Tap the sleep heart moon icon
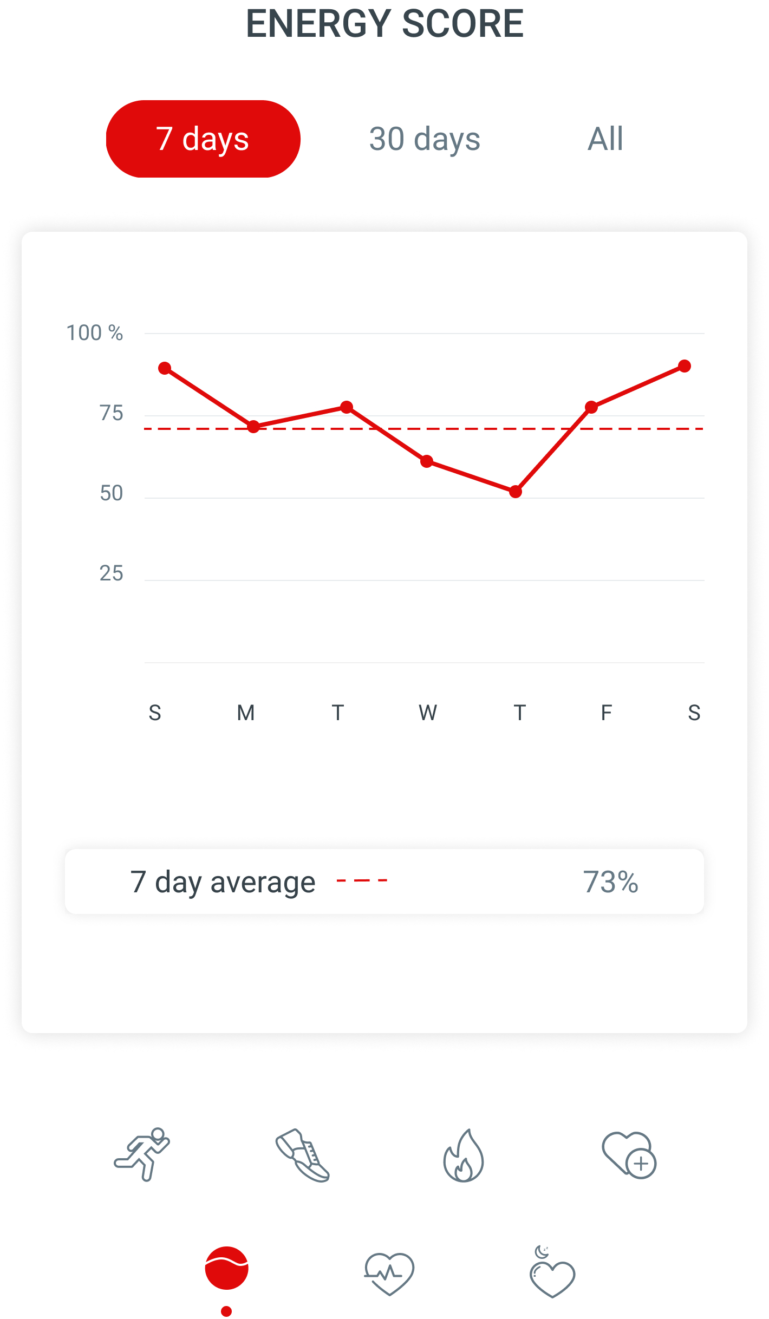769x1319 pixels. [551, 1274]
